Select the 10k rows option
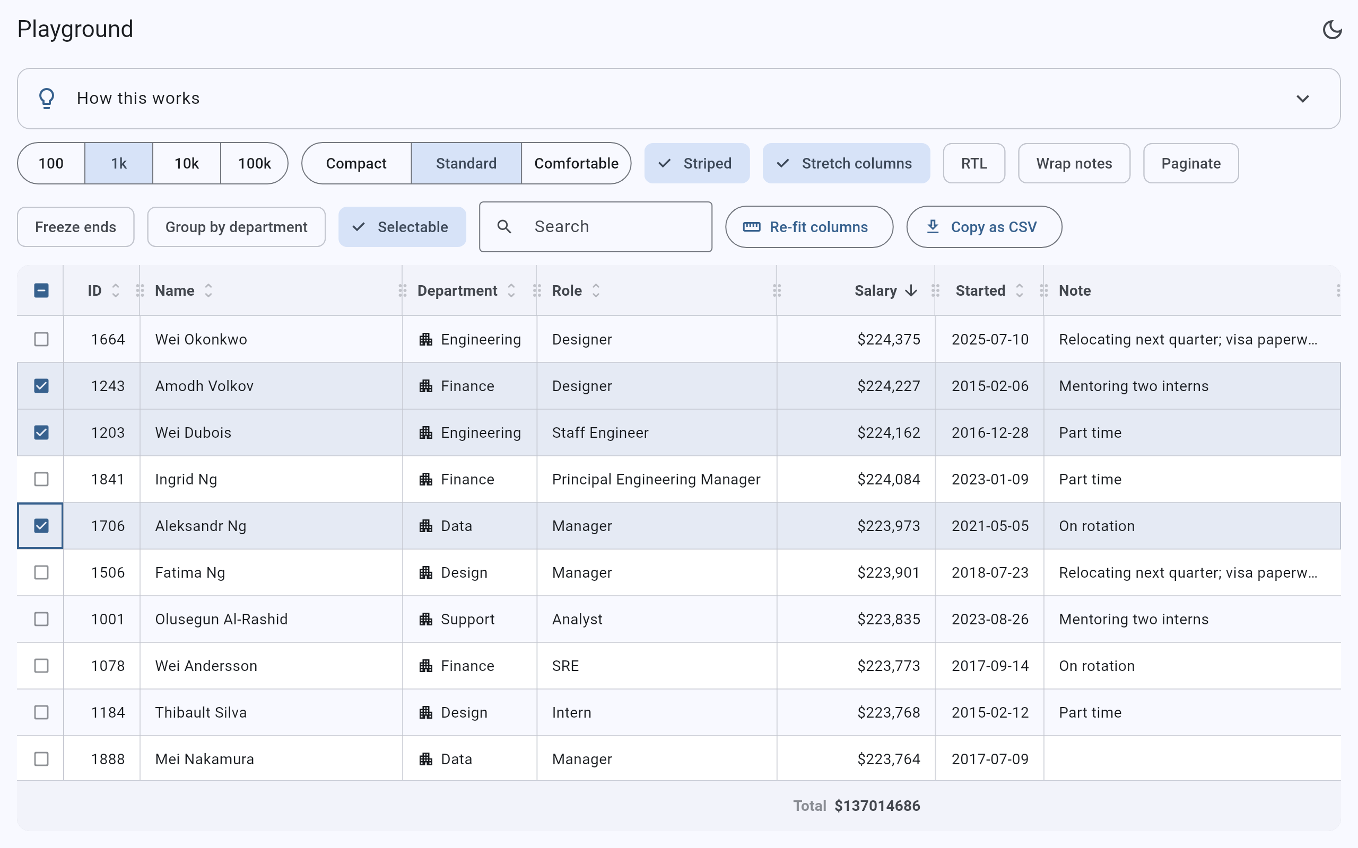 pos(186,163)
